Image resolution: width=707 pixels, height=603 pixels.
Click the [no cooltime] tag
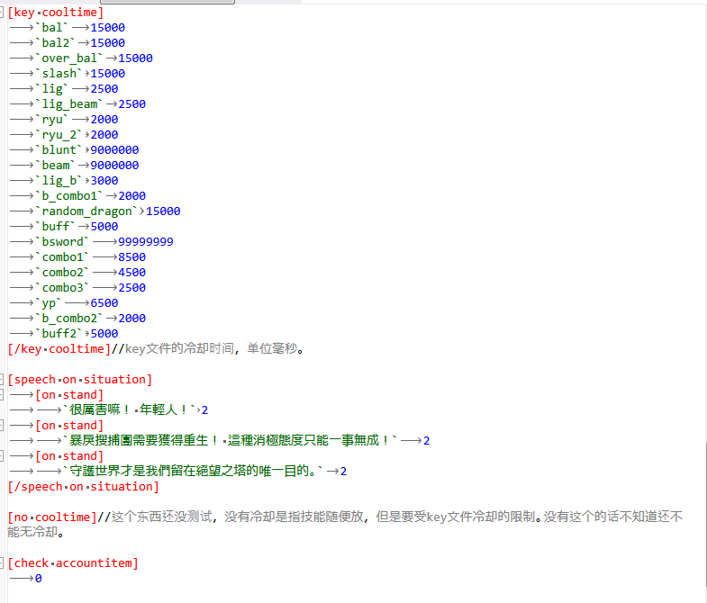click(x=51, y=517)
